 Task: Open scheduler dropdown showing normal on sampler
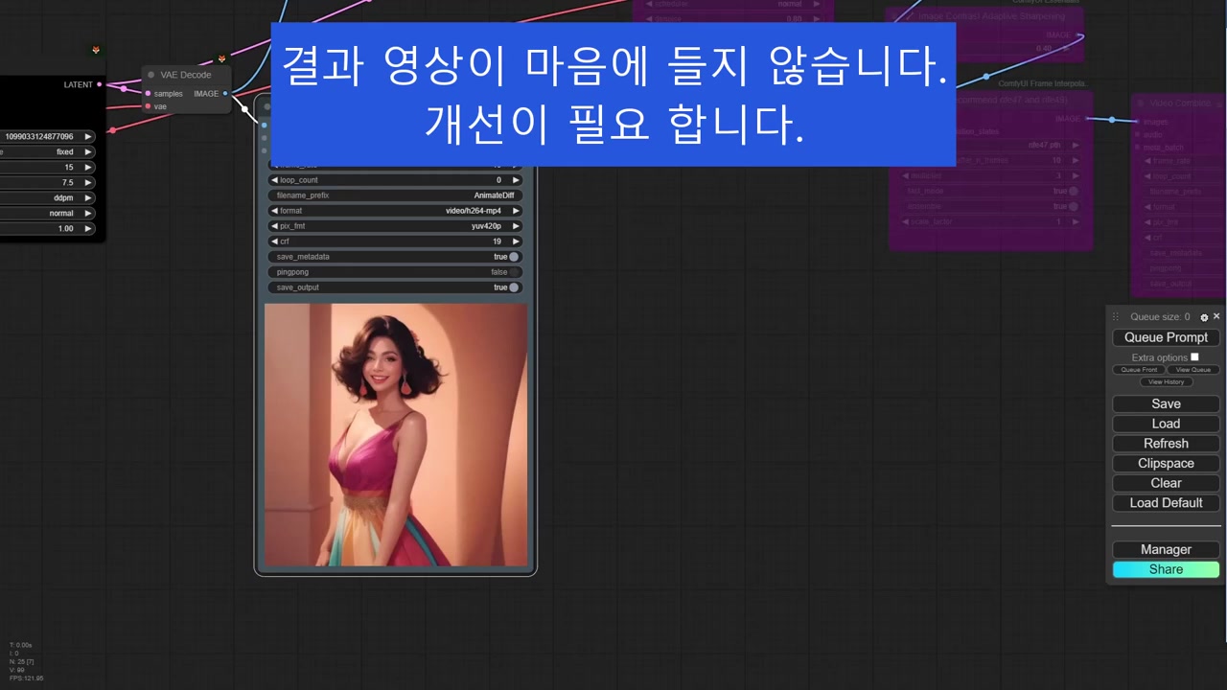(47, 214)
